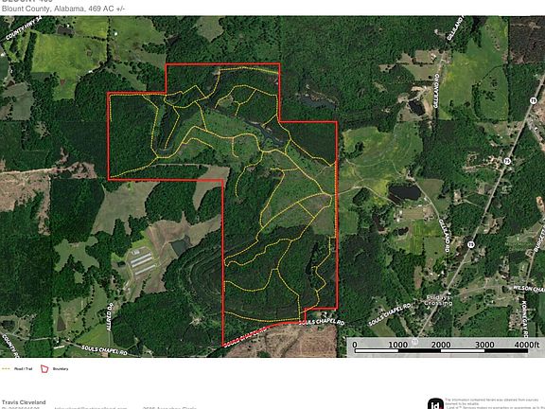This screenshot has height=409, width=545.
Task: Click the Blount County, Alabama, 469 AC heading
Action: coord(63,9)
